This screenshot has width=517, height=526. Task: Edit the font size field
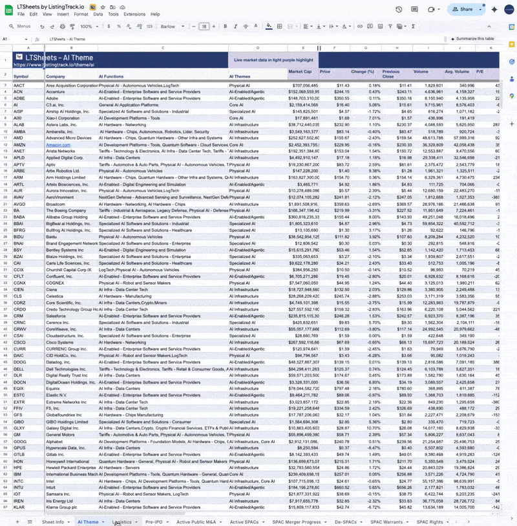point(204,27)
